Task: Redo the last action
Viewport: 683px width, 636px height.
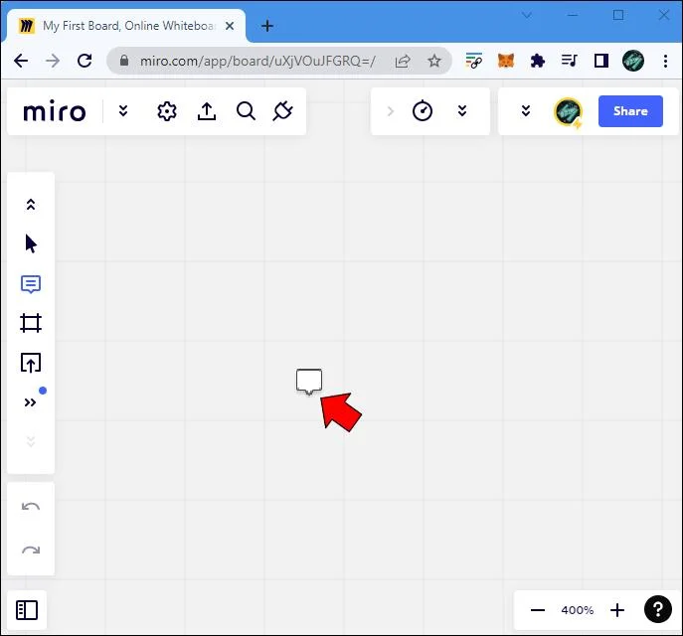Action: tap(31, 551)
